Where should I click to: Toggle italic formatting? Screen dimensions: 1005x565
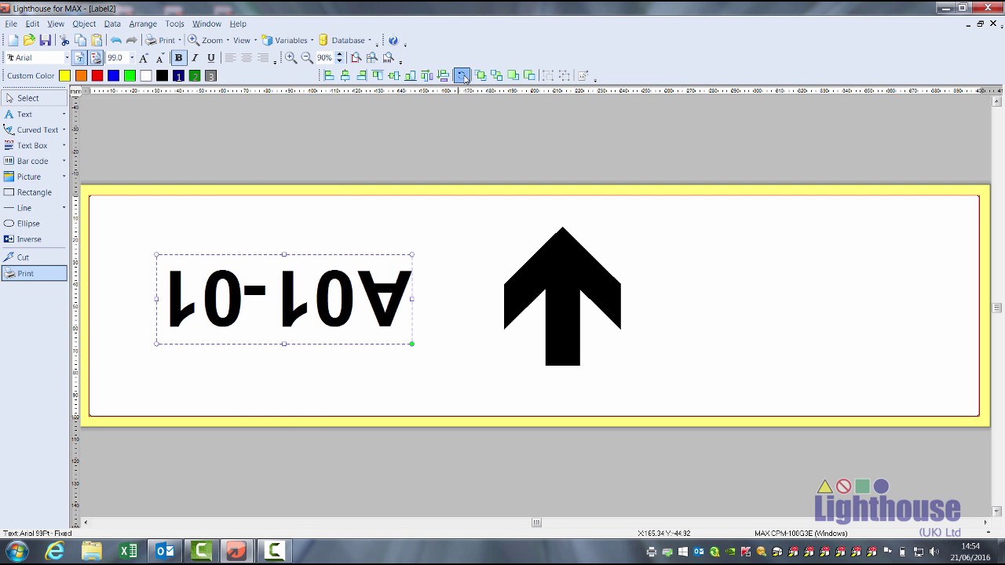(195, 58)
